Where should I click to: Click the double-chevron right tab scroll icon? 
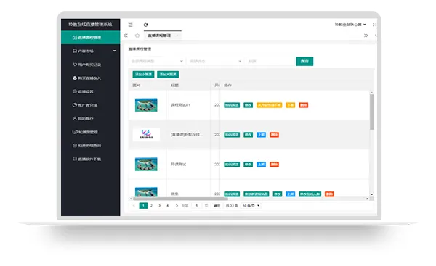point(366,36)
